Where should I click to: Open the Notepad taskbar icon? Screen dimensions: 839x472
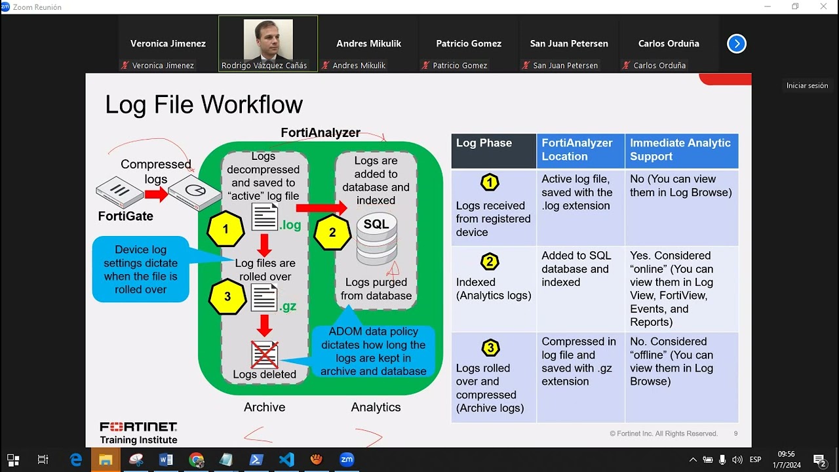tap(226, 460)
